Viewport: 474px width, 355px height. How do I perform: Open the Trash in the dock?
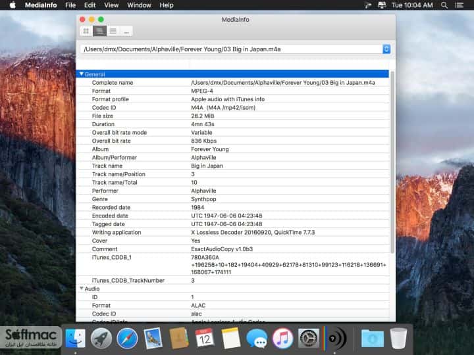pos(398,338)
